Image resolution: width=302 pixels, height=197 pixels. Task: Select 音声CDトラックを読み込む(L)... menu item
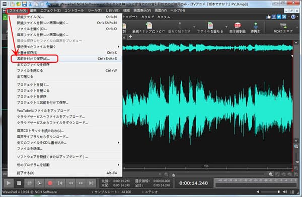(65, 131)
